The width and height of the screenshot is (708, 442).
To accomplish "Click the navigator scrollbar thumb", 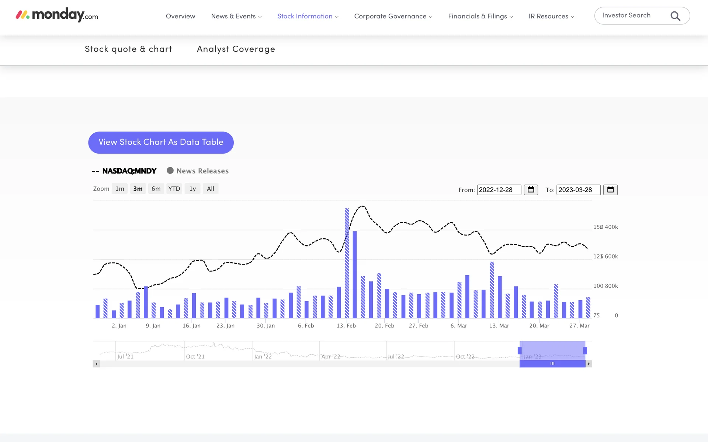I will [x=552, y=364].
